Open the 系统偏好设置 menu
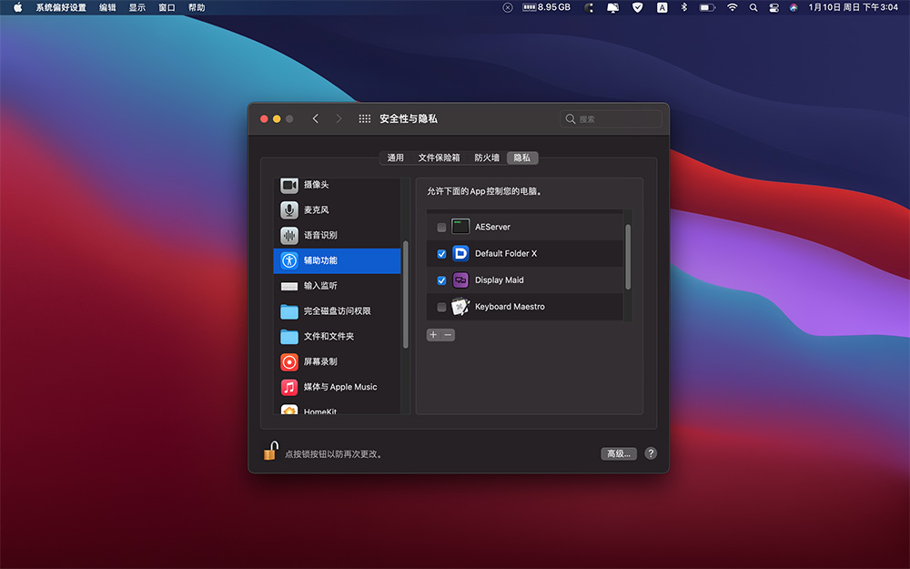The width and height of the screenshot is (910, 569). coord(61,7)
